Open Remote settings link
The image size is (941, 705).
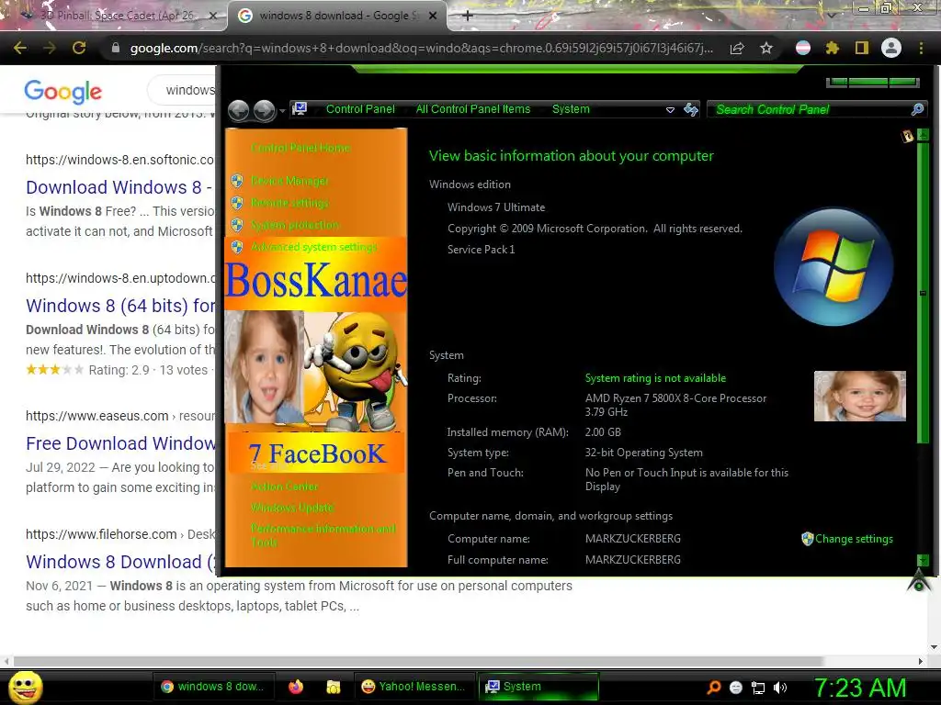tap(289, 203)
